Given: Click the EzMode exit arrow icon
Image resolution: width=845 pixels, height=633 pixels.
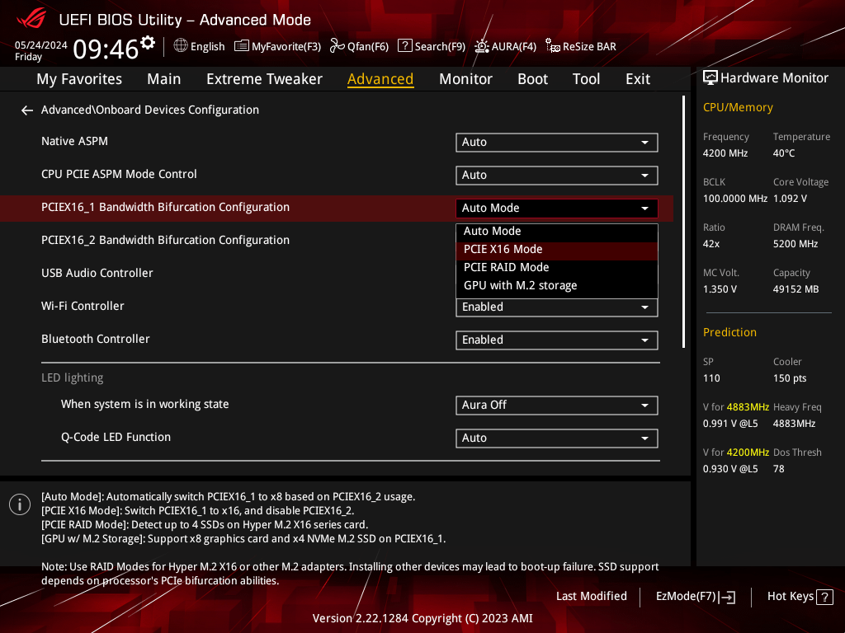Looking at the screenshot, I should 728,597.
